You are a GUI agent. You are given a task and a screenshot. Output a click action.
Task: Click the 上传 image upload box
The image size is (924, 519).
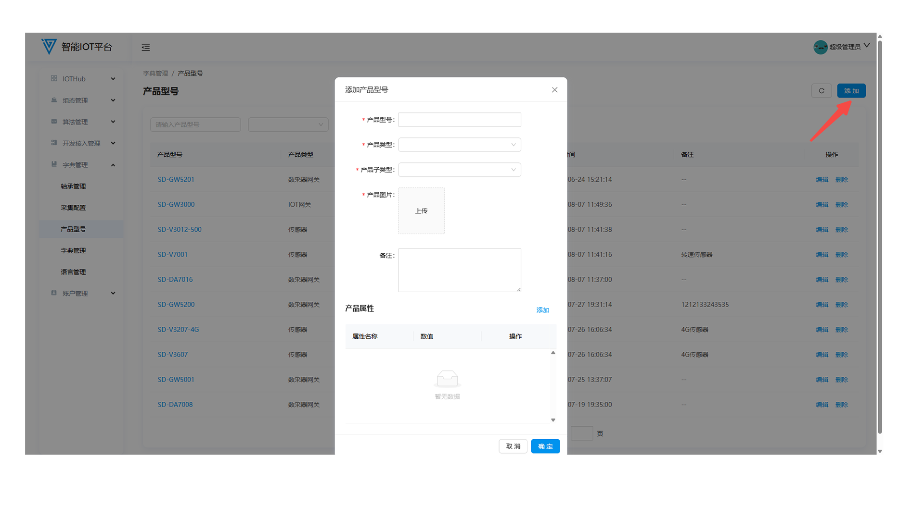coord(421,211)
